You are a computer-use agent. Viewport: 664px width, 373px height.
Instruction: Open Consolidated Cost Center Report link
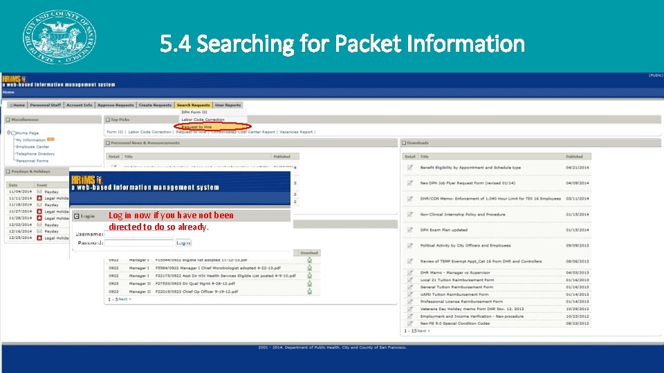point(243,132)
